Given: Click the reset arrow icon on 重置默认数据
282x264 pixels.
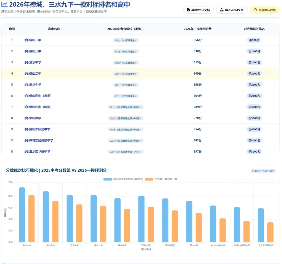Looking at the screenshot, I should (255, 10).
